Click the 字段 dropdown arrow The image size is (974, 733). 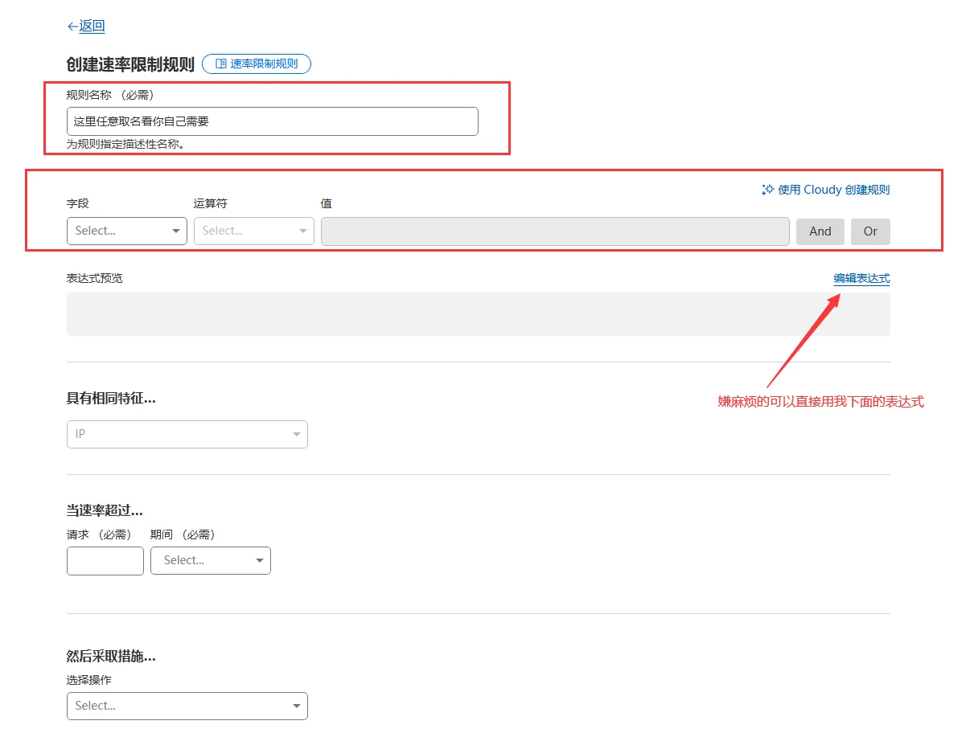coord(176,231)
